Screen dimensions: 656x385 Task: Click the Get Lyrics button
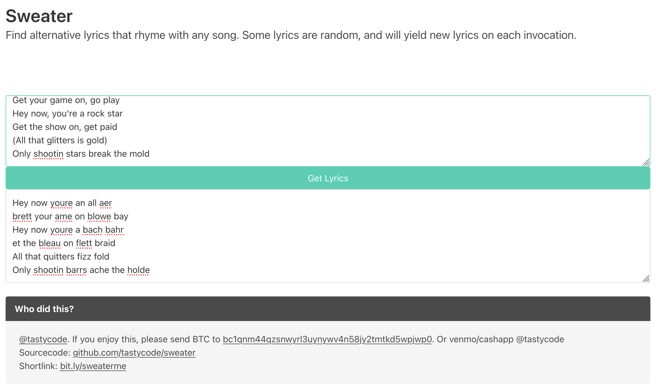coord(328,178)
